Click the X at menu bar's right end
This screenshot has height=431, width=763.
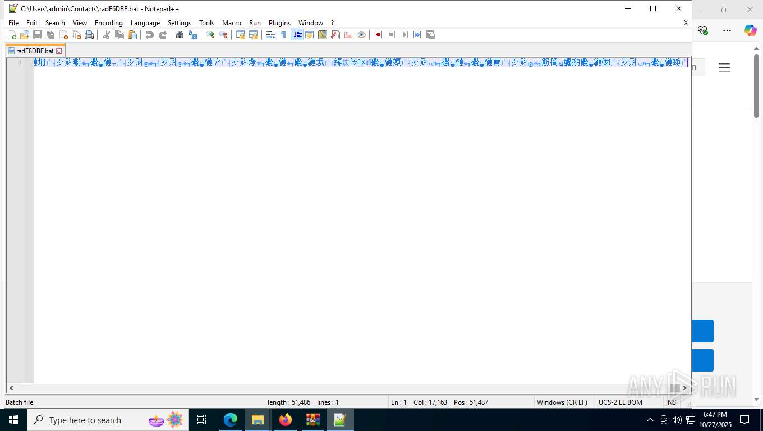[686, 23]
